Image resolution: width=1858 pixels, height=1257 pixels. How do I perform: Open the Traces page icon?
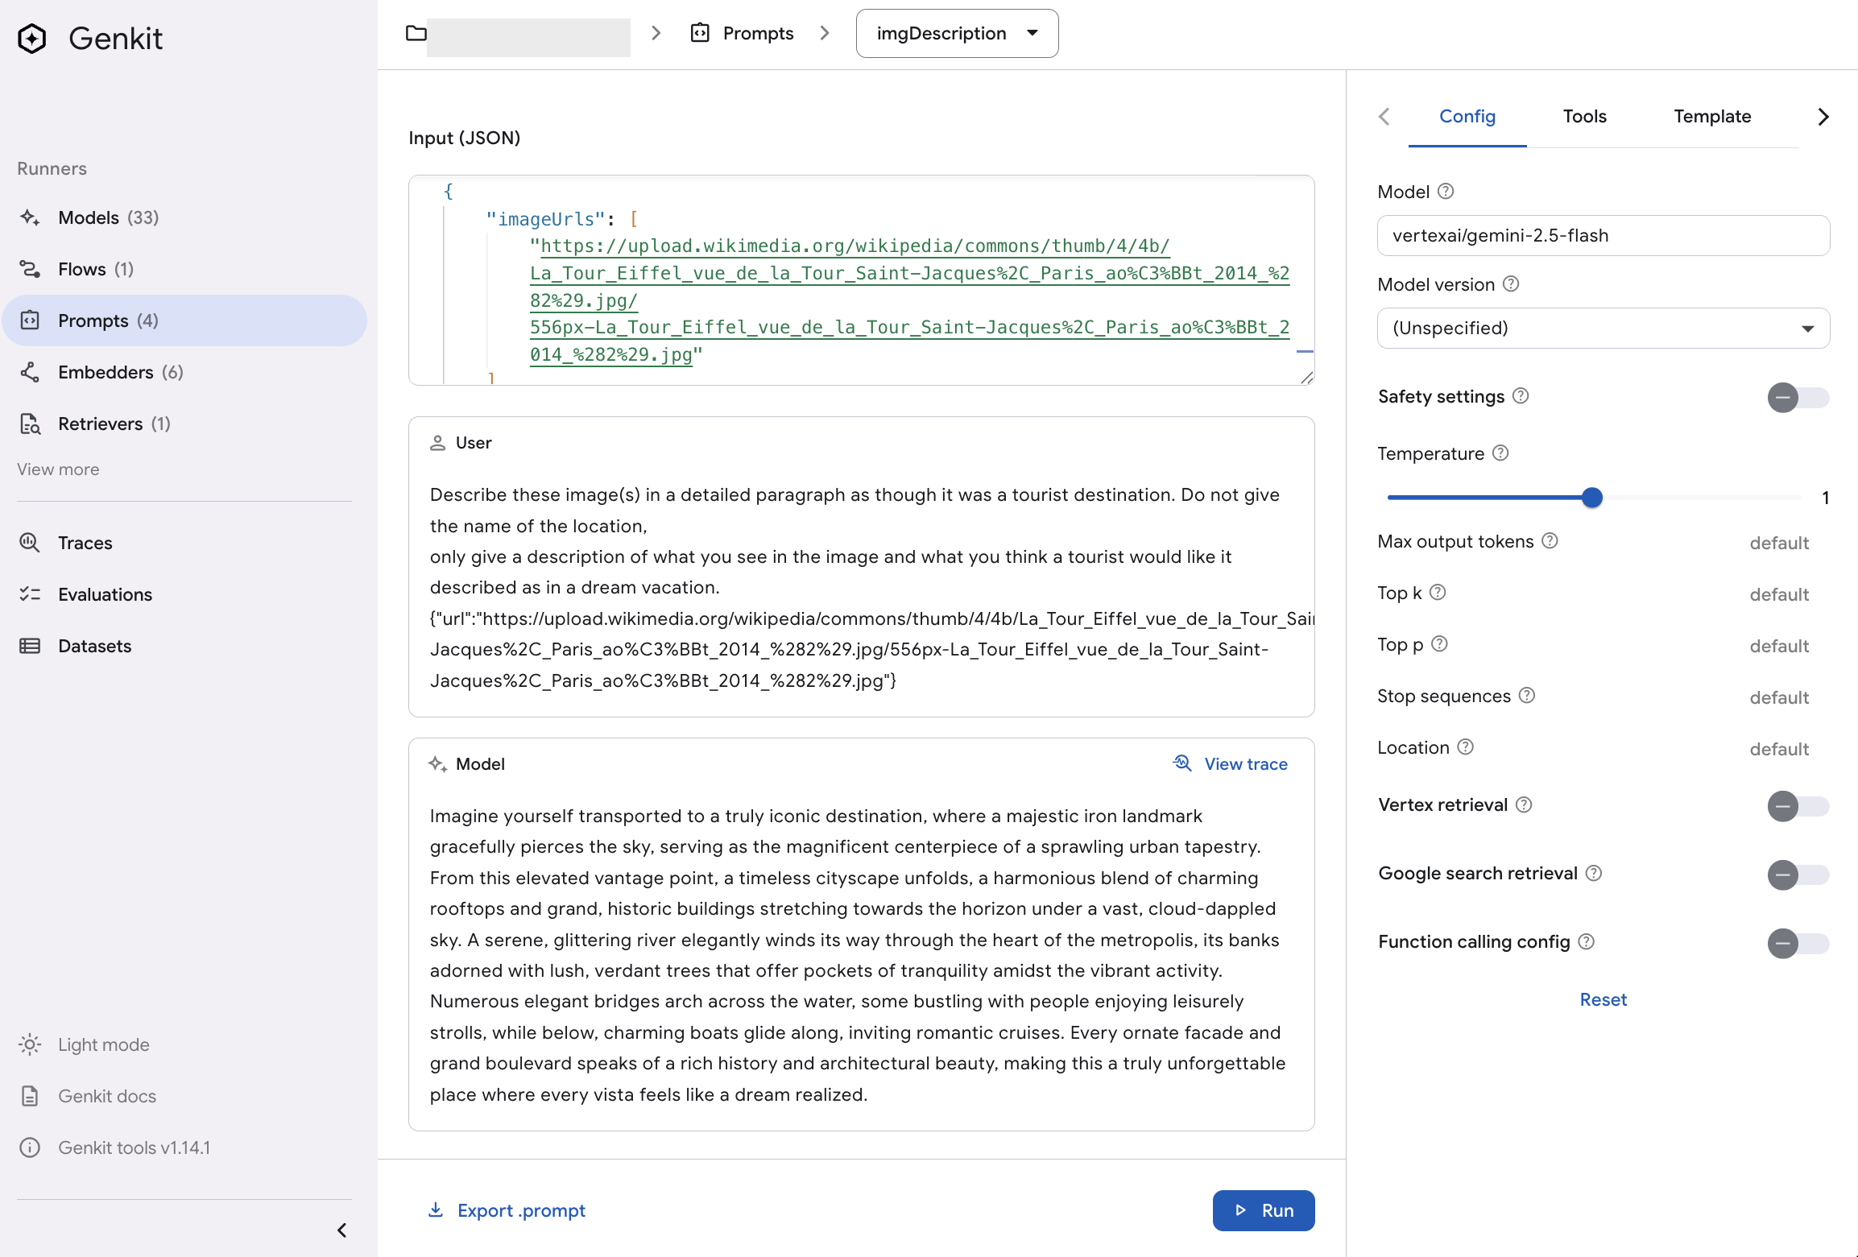coord(30,543)
